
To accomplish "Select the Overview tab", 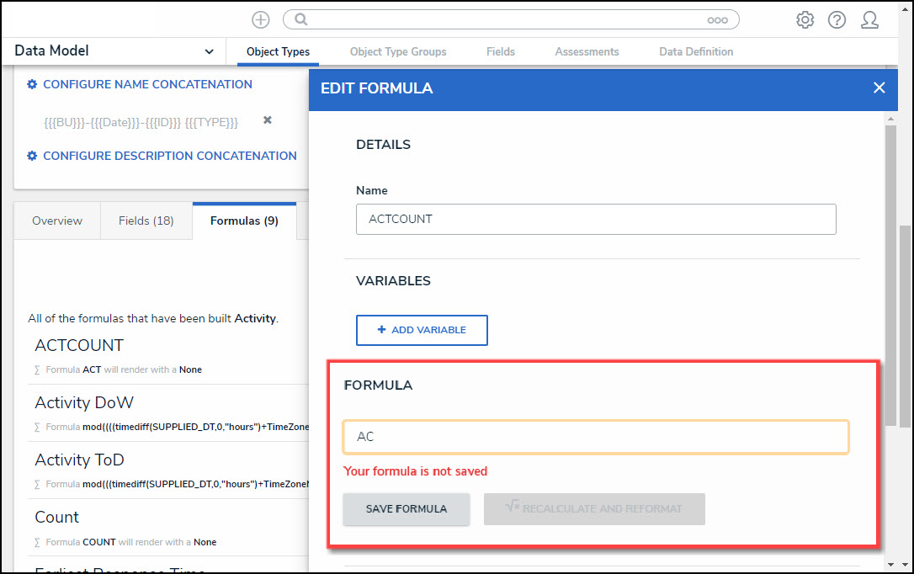I will 57,221.
